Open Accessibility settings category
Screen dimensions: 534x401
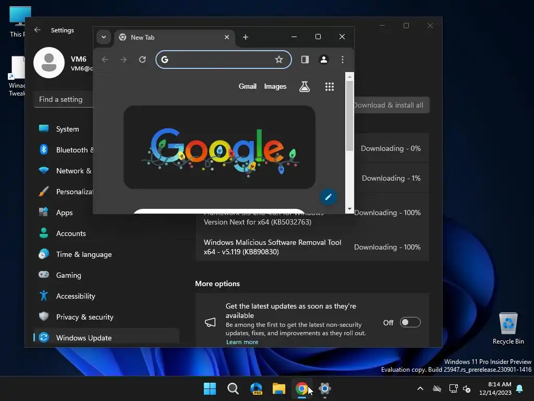coord(106,296)
